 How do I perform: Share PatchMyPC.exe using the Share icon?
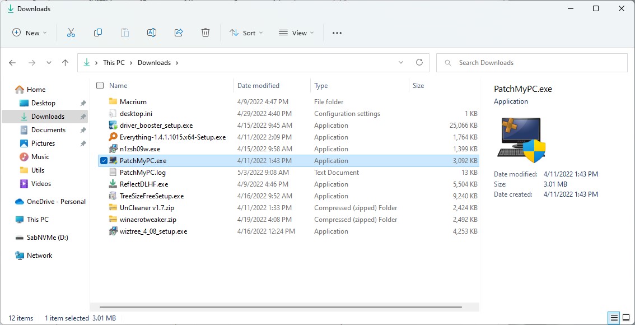click(x=179, y=32)
